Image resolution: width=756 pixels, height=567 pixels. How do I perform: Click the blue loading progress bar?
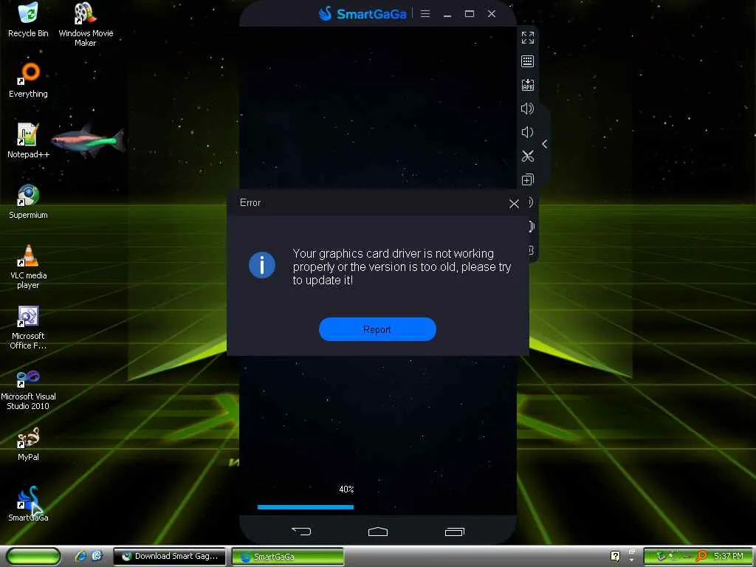point(306,506)
